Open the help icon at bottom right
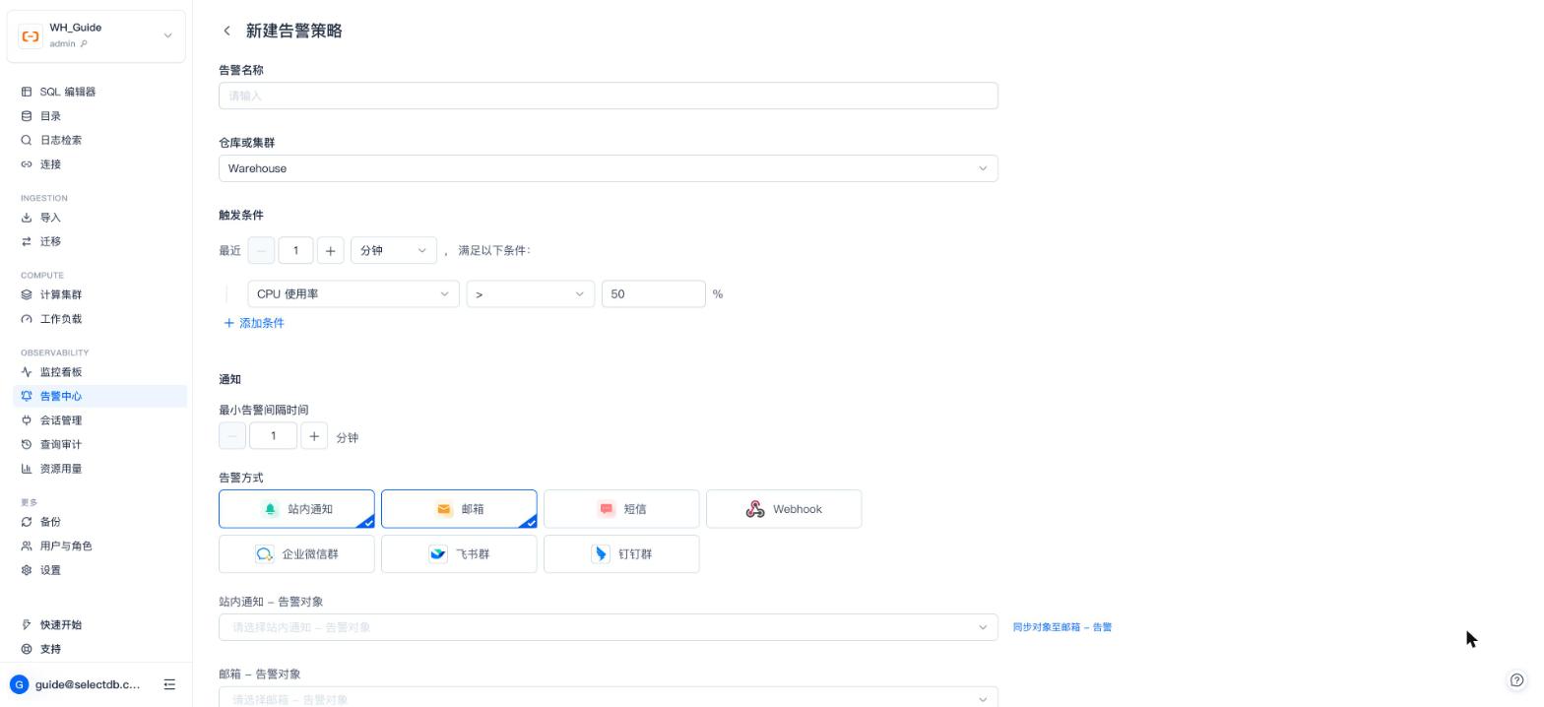Screen dimensions: 1544x707 1517,679
